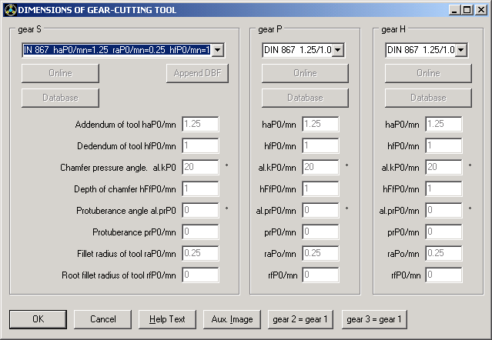492x340 pixels.
Task: Open gear H DIN 867 dropdown arrow
Action: (x=461, y=50)
